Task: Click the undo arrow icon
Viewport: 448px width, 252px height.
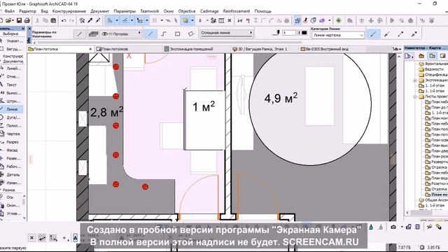Action: click(x=64, y=20)
